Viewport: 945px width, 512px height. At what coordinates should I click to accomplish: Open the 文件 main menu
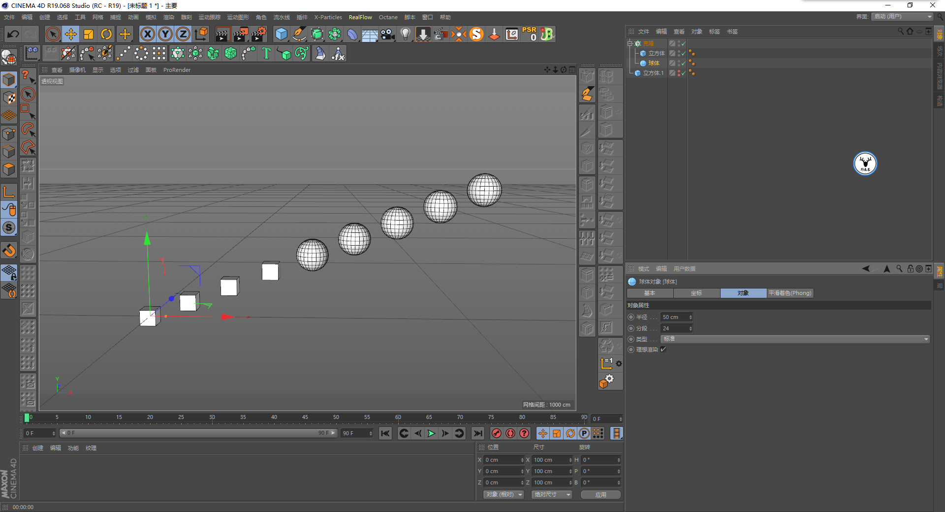tap(9, 17)
